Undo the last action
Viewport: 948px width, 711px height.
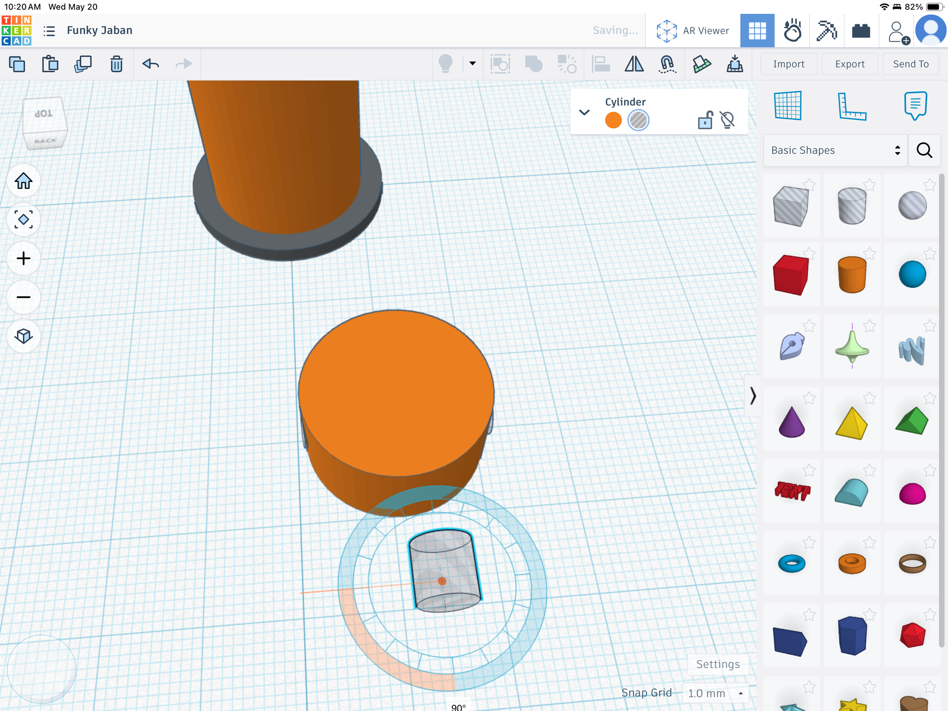pos(151,64)
